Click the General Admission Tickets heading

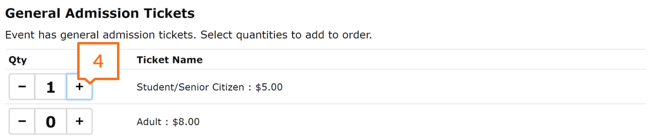pos(100,13)
